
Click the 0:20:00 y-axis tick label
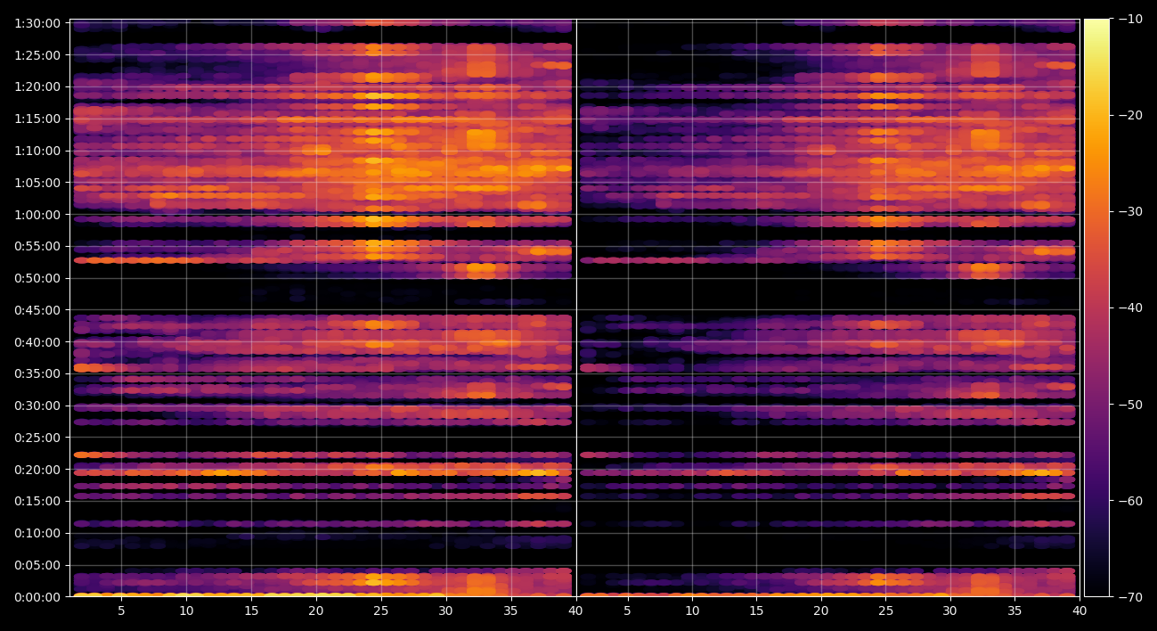pyautogui.click(x=37, y=470)
